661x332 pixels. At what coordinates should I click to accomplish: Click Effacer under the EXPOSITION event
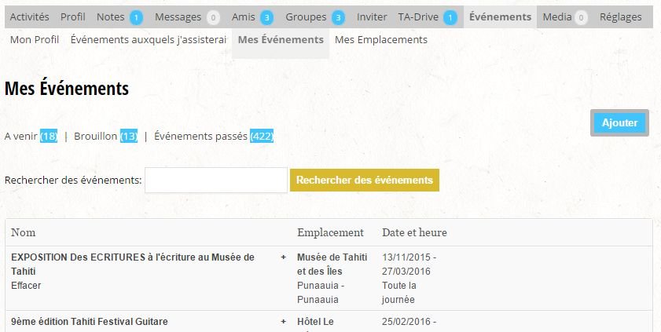[x=26, y=286]
